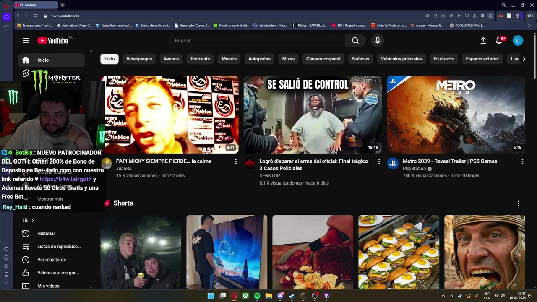Click the DENKTOR channel avatar
The image size is (537, 302).
250,164
